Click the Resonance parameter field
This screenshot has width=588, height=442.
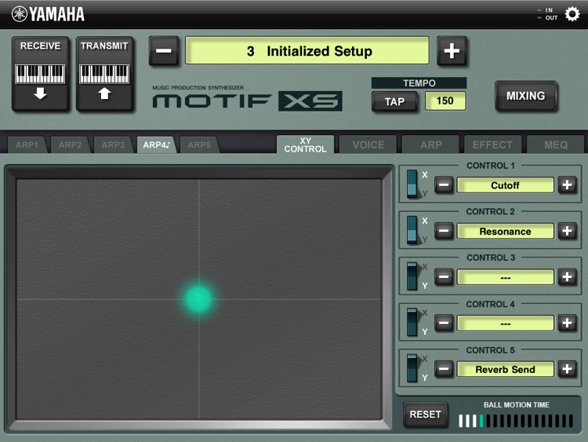[505, 232]
